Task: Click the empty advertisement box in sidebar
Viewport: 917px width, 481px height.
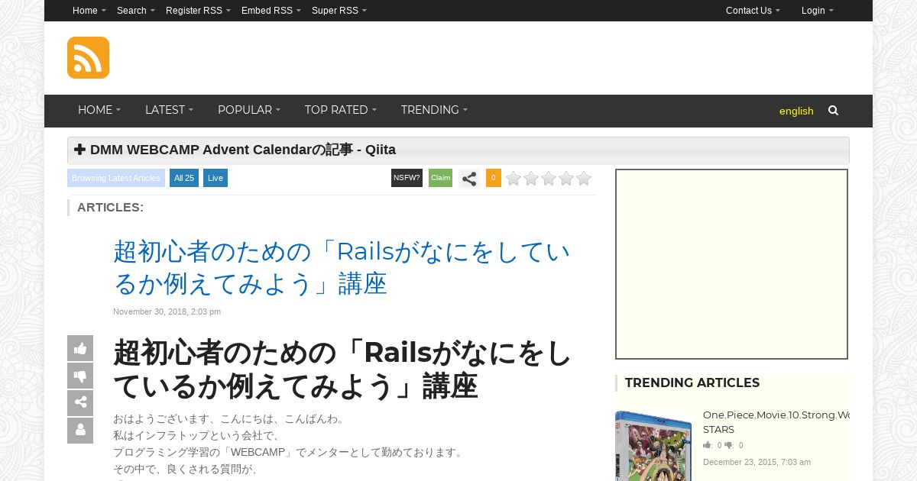Action: [732, 264]
